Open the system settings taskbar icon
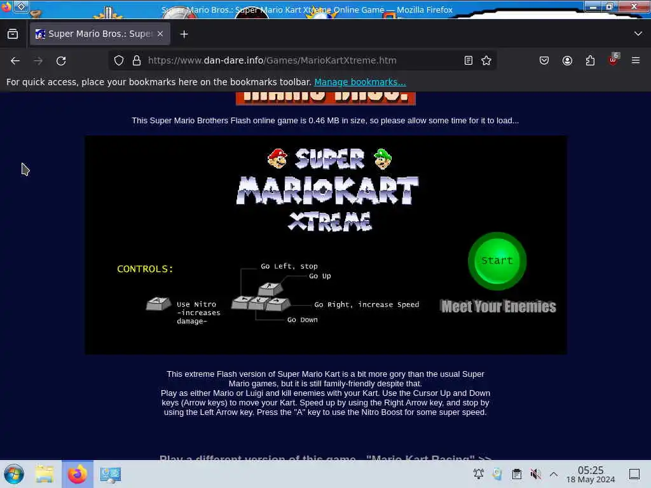 pyautogui.click(x=111, y=474)
